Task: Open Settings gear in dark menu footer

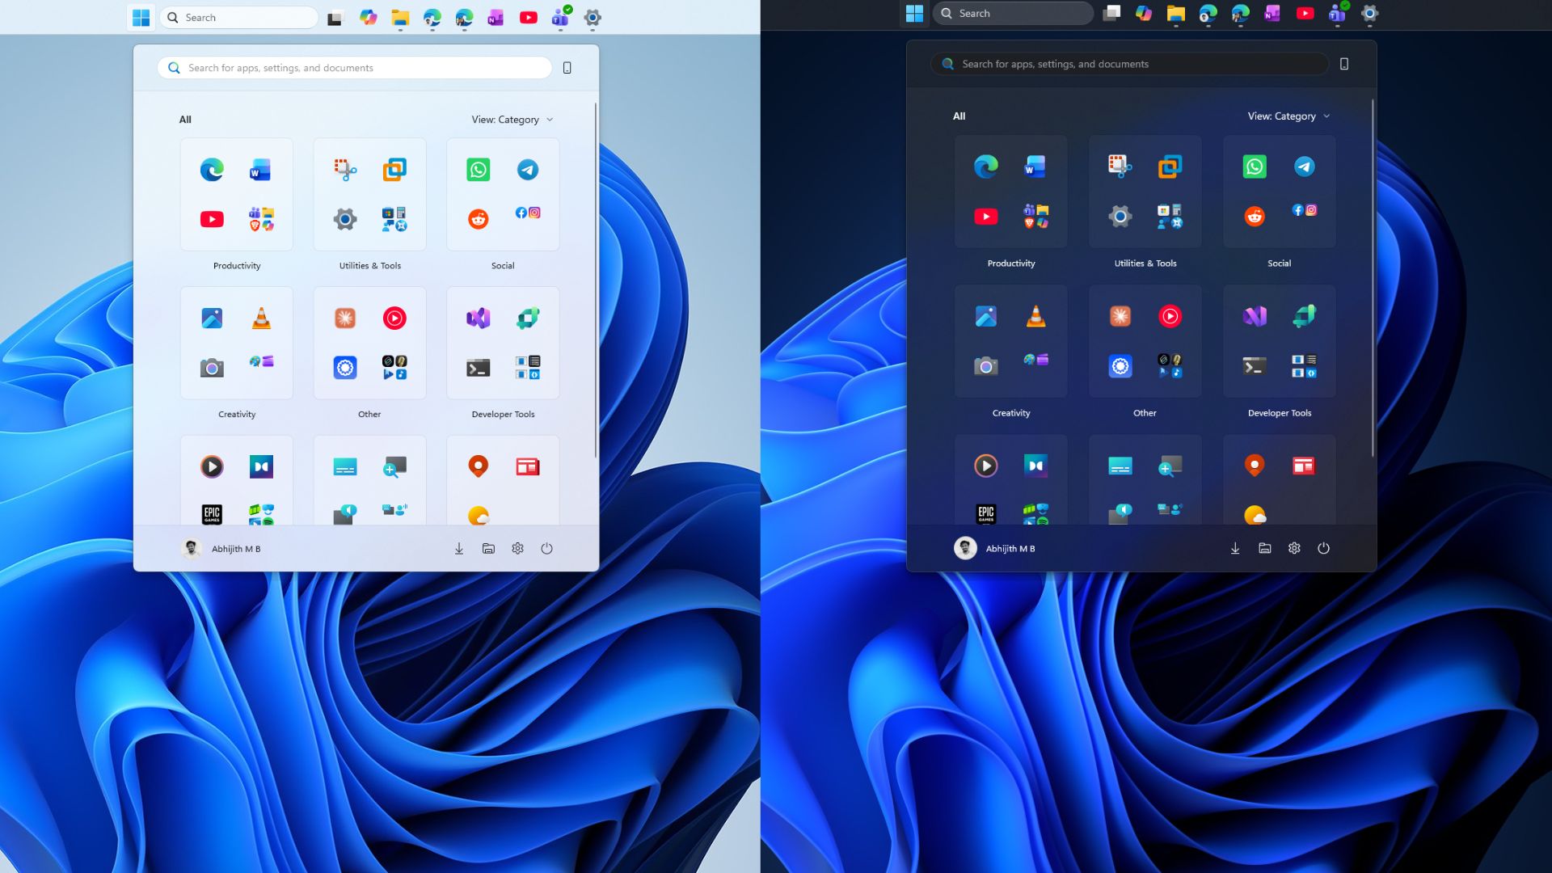Action: coord(1294,548)
